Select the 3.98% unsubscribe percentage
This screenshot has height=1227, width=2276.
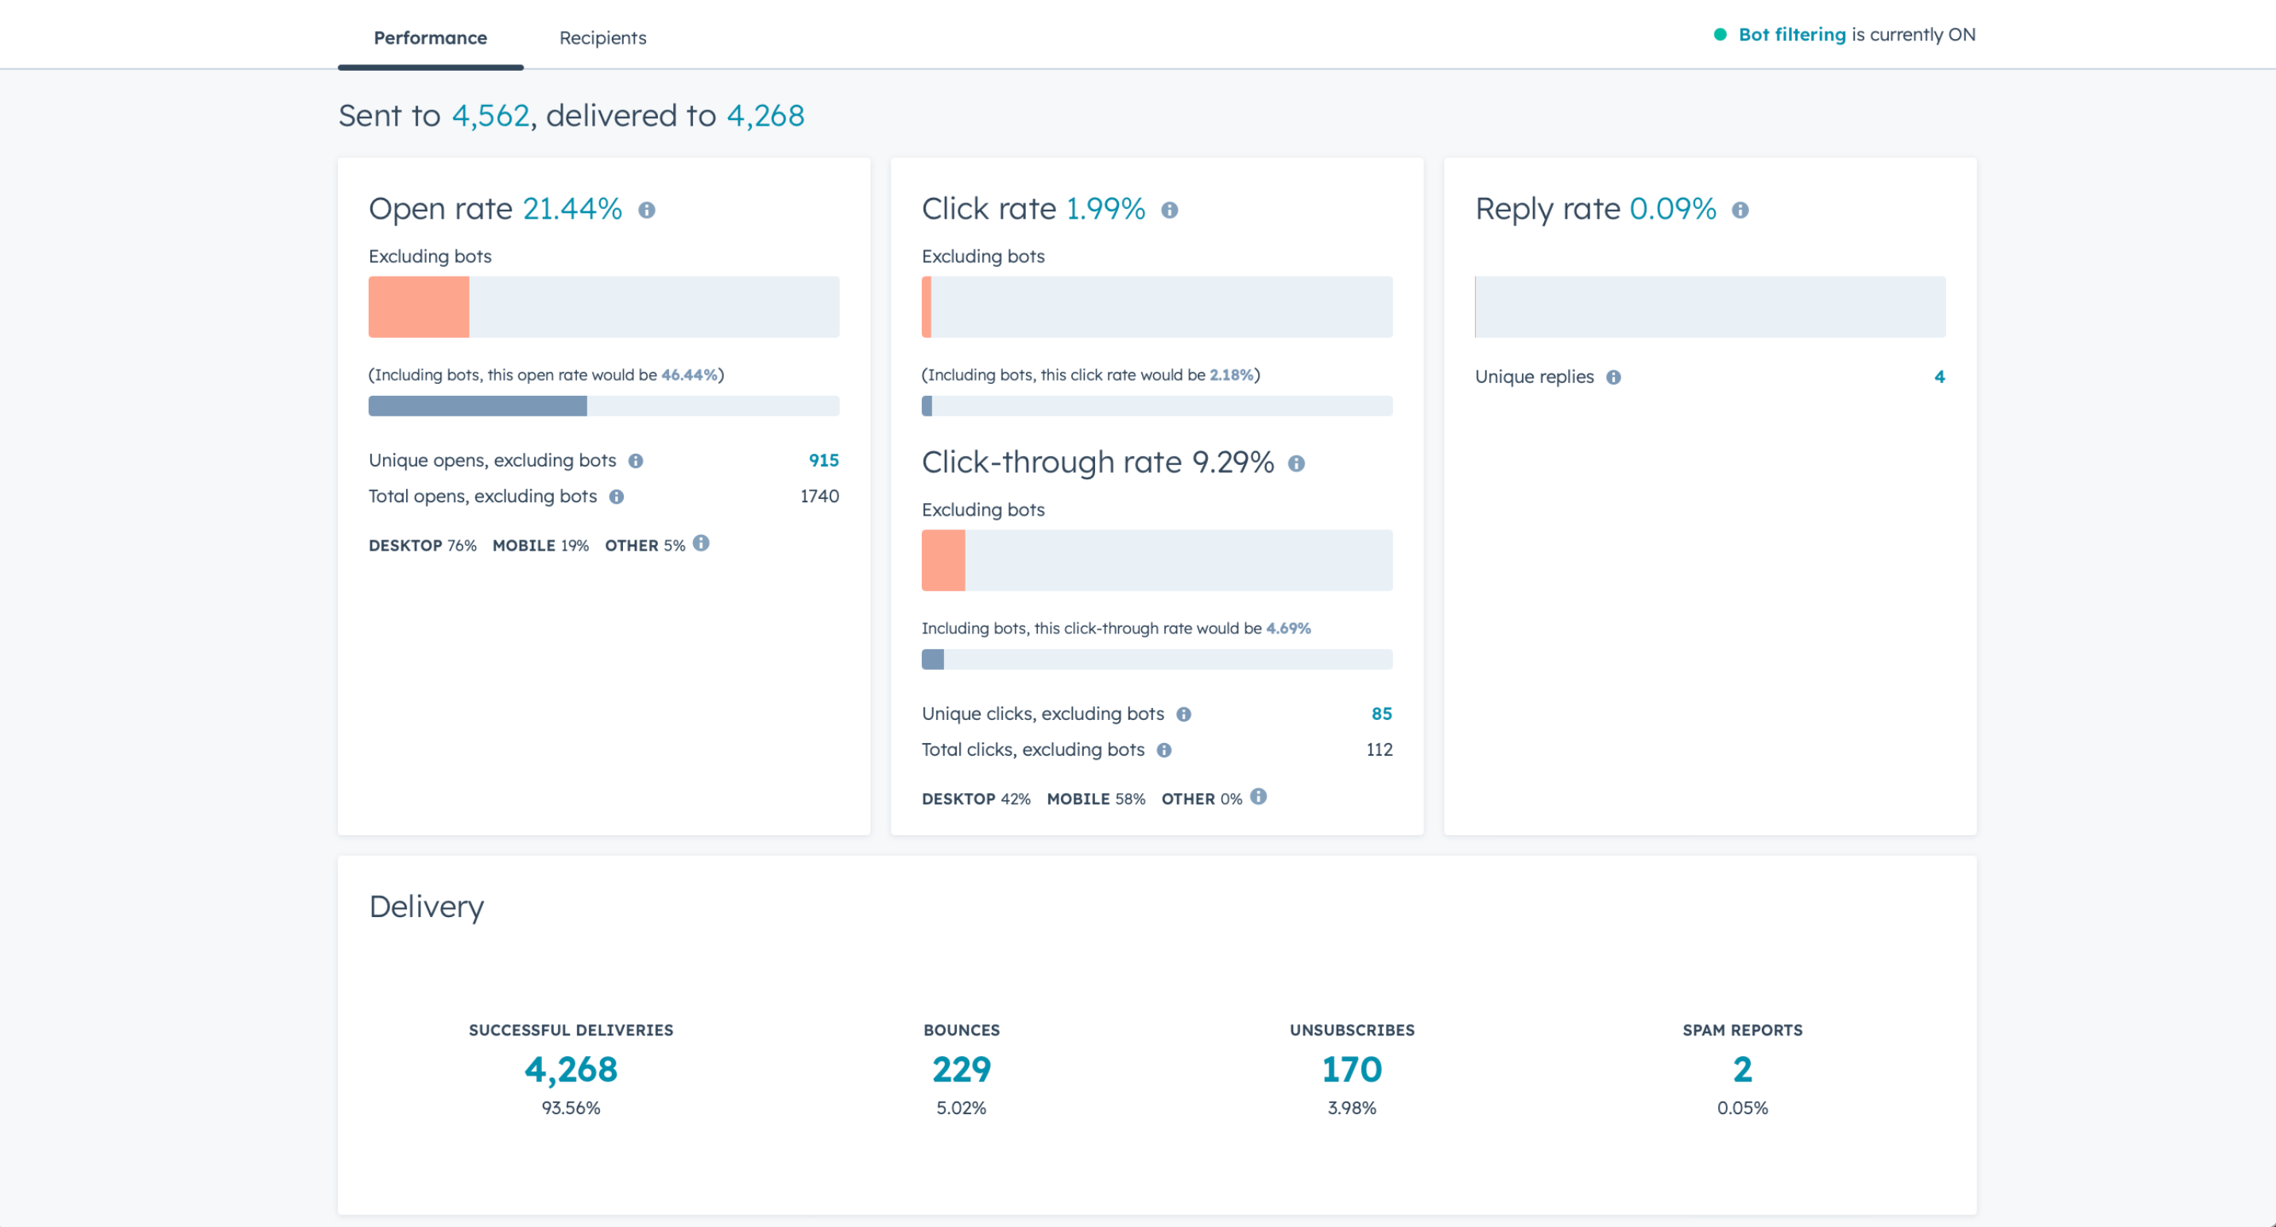click(x=1352, y=1108)
